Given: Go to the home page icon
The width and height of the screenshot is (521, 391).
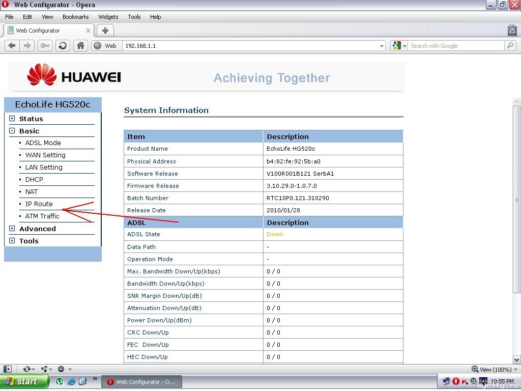Looking at the screenshot, I should 80,45.
